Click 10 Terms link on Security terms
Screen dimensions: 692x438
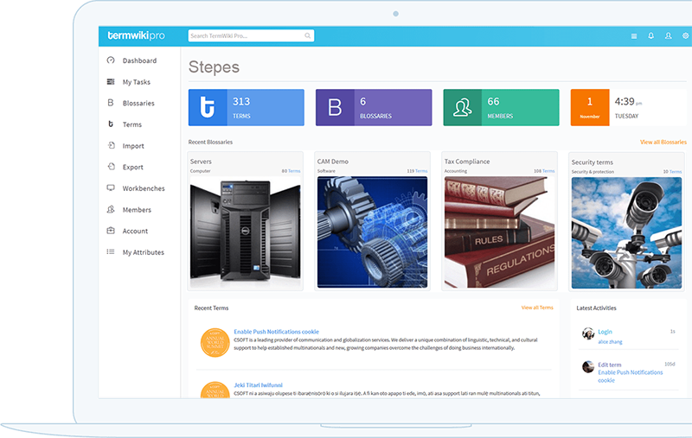coord(672,172)
